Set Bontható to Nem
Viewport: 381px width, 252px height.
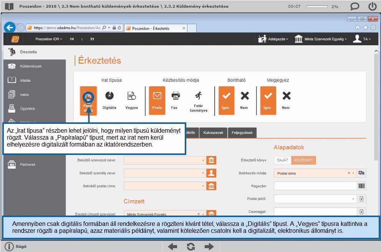pyautogui.click(x=244, y=101)
